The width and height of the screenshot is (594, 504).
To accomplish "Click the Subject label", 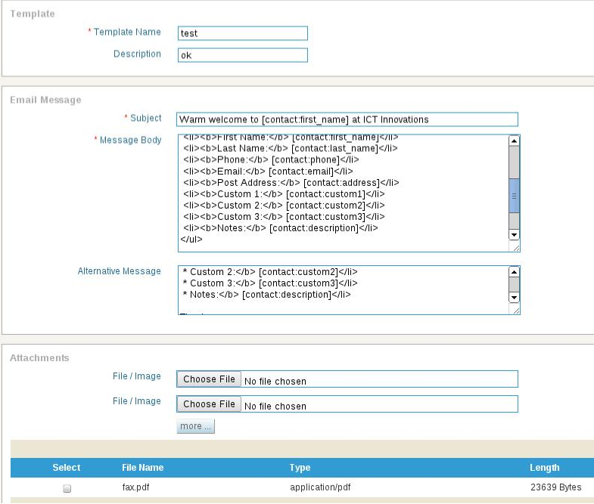I will tap(145, 118).
